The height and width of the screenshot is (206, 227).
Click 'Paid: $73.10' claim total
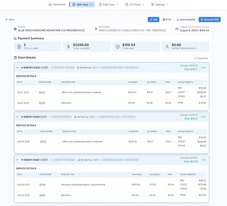191,161
